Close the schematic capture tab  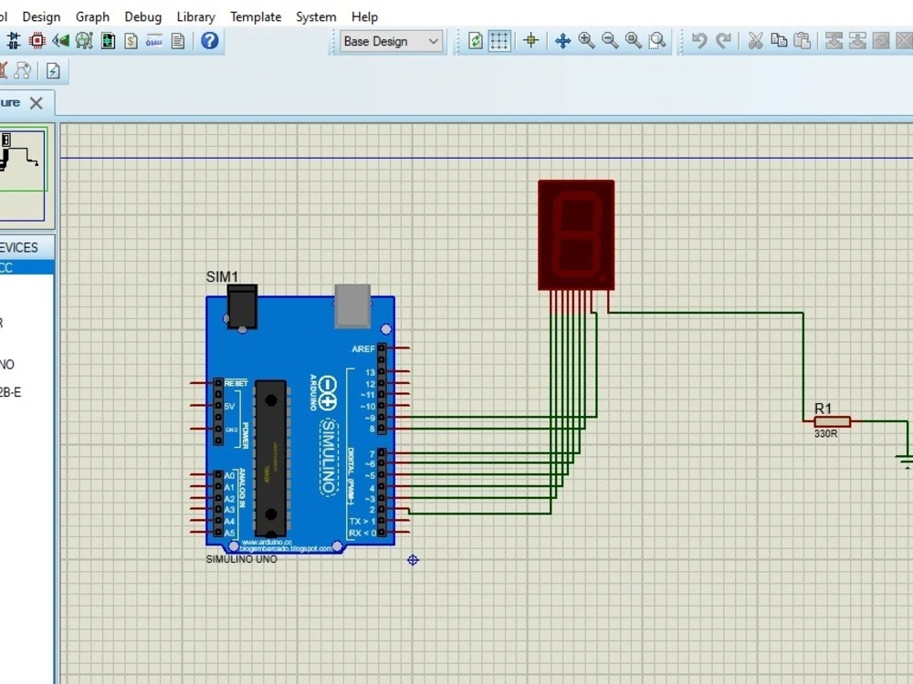(37, 103)
